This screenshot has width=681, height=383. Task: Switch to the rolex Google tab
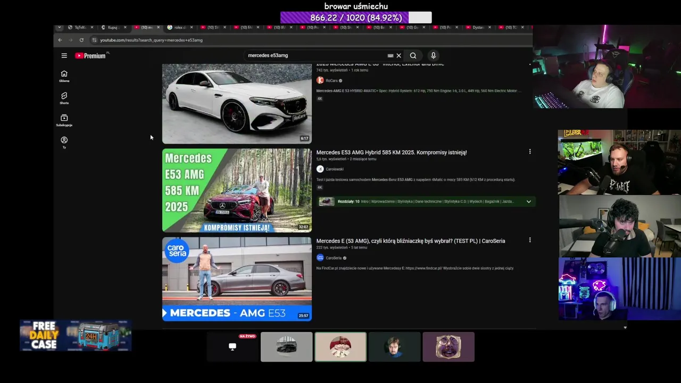click(179, 27)
